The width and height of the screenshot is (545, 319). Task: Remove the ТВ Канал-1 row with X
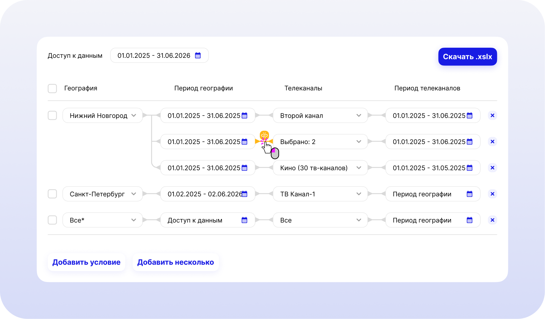coord(492,194)
